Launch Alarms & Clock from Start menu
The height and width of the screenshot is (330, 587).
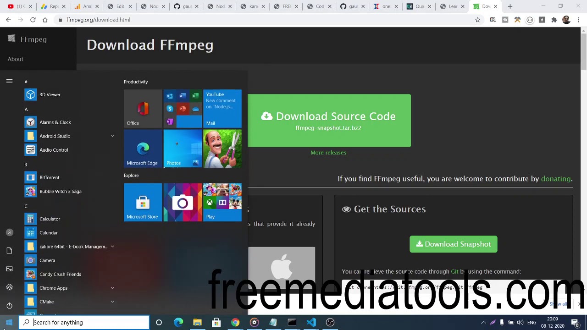(55, 122)
